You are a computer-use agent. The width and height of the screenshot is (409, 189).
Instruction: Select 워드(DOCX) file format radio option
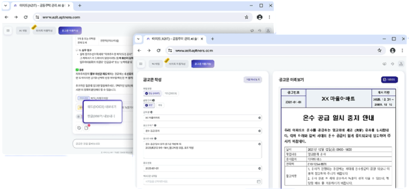pyautogui.click(x=171, y=93)
